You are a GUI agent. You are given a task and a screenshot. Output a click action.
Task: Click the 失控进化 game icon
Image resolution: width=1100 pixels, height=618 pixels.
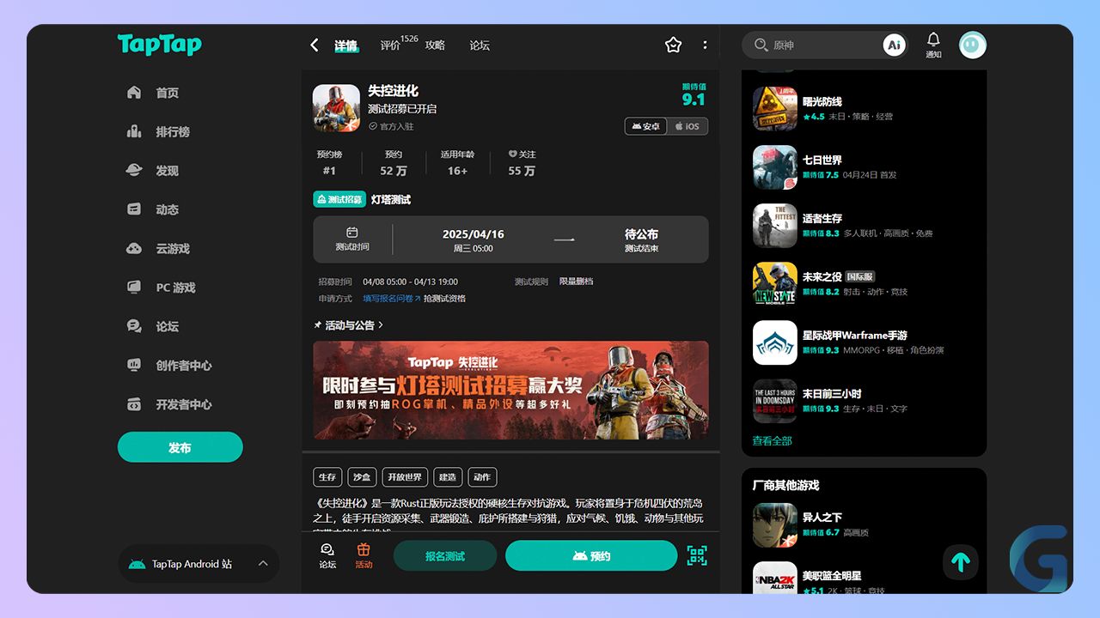click(x=336, y=107)
